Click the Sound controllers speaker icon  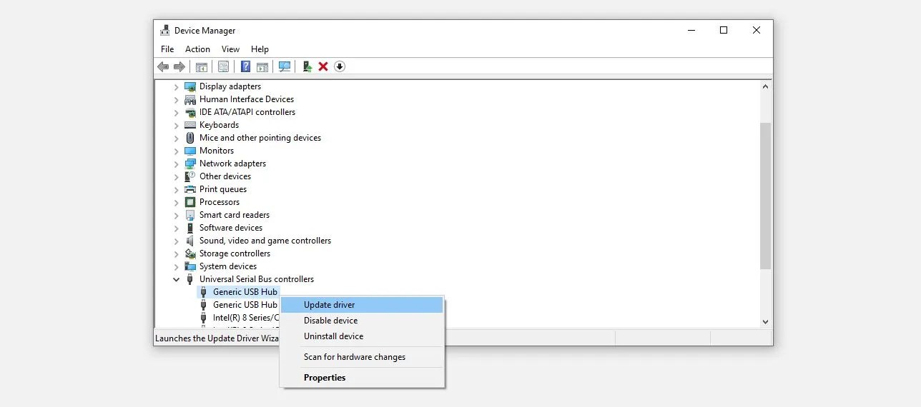point(190,241)
